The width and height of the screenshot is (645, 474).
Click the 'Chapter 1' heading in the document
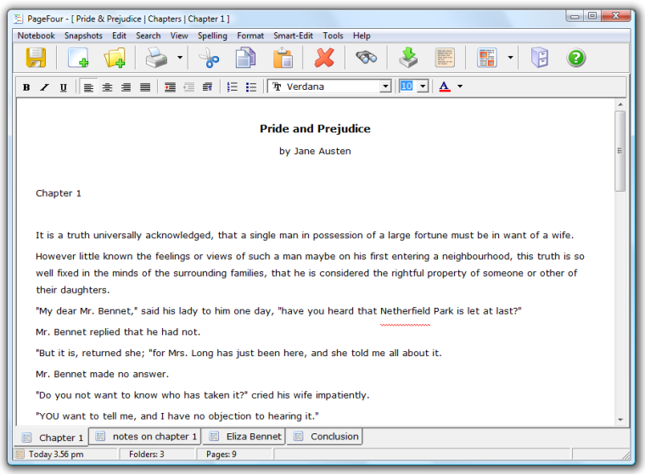59,193
